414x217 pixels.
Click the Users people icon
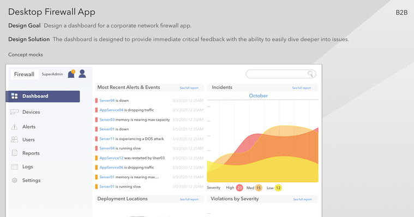tap(15, 139)
